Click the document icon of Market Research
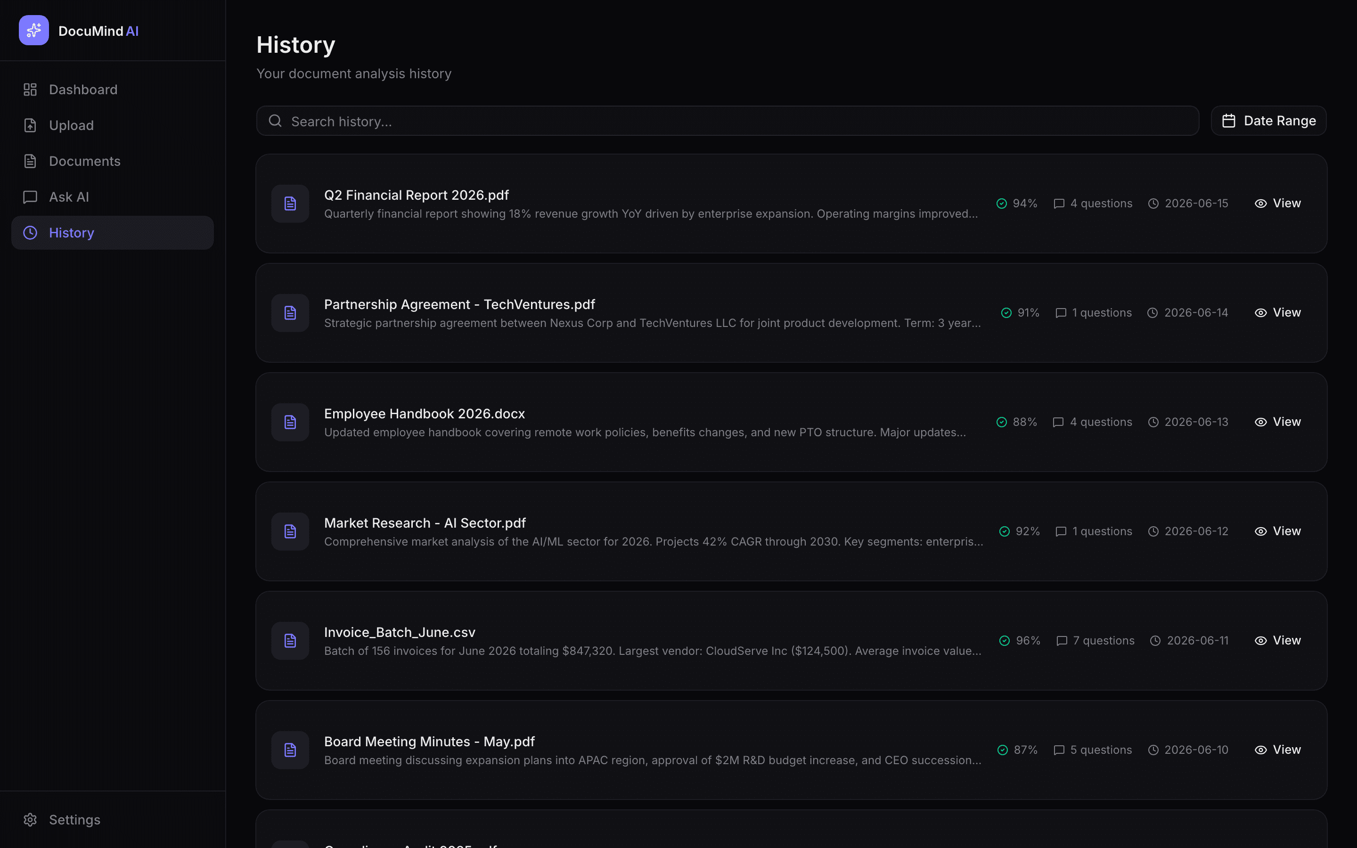 [x=290, y=532]
